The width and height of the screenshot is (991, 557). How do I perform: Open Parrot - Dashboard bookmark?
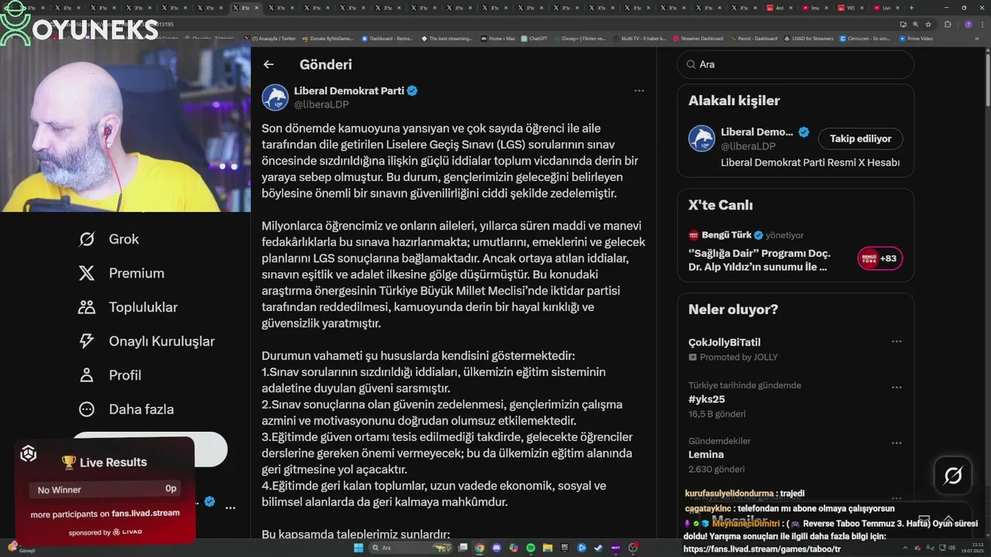point(753,38)
